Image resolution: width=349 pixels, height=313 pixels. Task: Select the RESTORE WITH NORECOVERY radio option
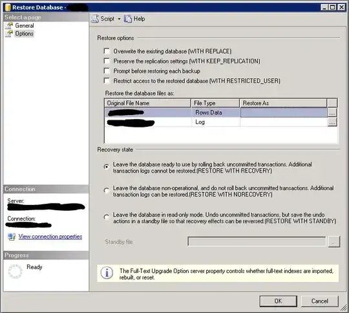point(107,191)
